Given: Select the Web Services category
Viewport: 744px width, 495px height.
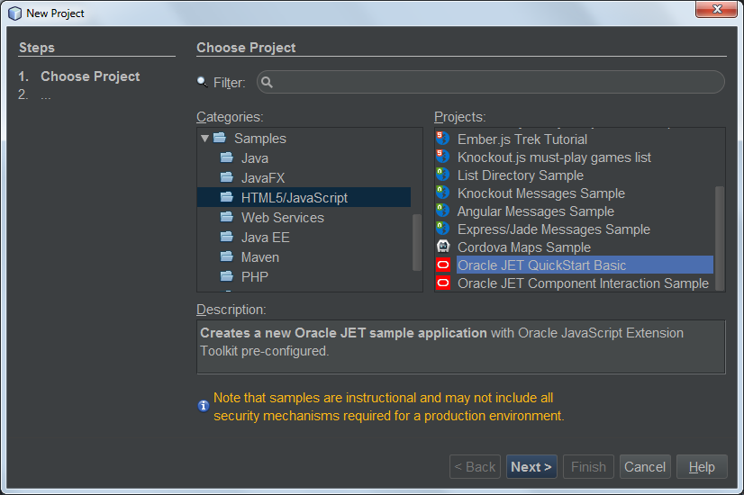Looking at the screenshot, I should (x=282, y=218).
